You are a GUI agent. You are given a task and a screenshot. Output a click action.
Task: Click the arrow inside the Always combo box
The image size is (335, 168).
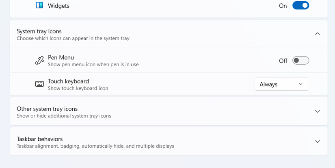coord(300,84)
